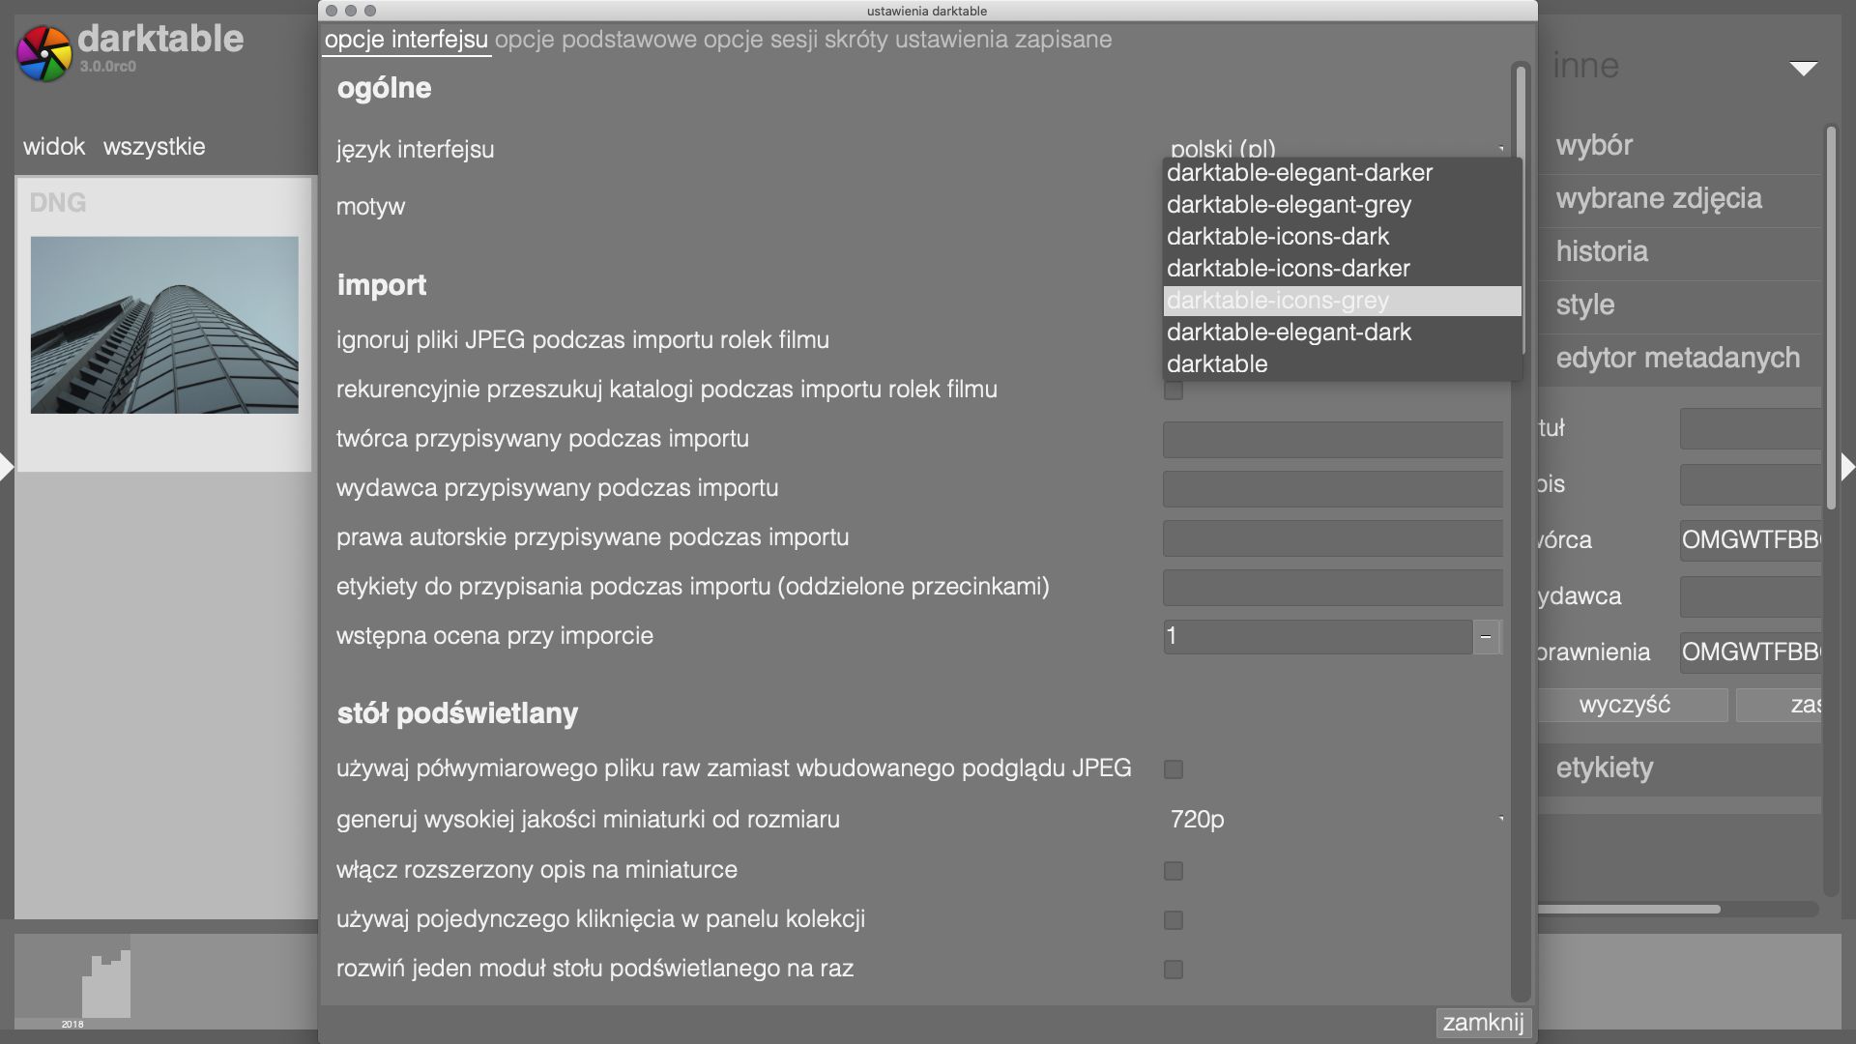Select darktable-icons-dark theme
Viewport: 1856px width, 1044px height.
pos(1342,237)
